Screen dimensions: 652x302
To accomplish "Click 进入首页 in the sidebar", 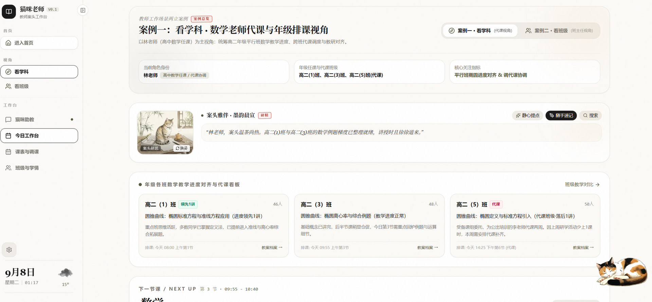I will (x=39, y=43).
